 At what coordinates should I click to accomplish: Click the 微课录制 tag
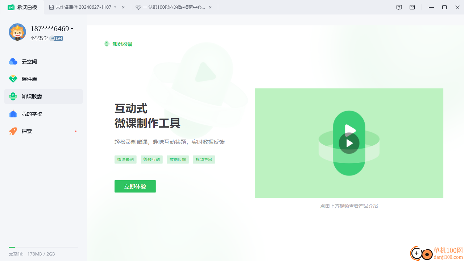pos(125,159)
